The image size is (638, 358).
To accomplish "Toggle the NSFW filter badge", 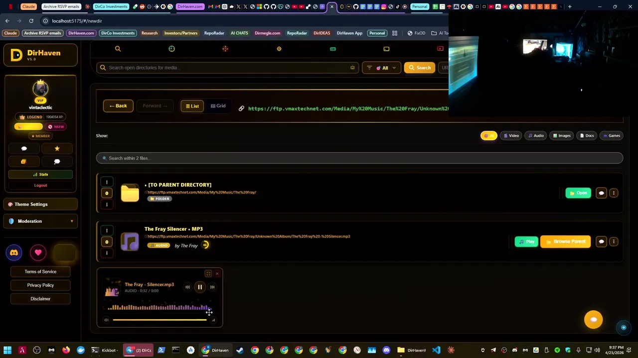I will click(x=56, y=127).
